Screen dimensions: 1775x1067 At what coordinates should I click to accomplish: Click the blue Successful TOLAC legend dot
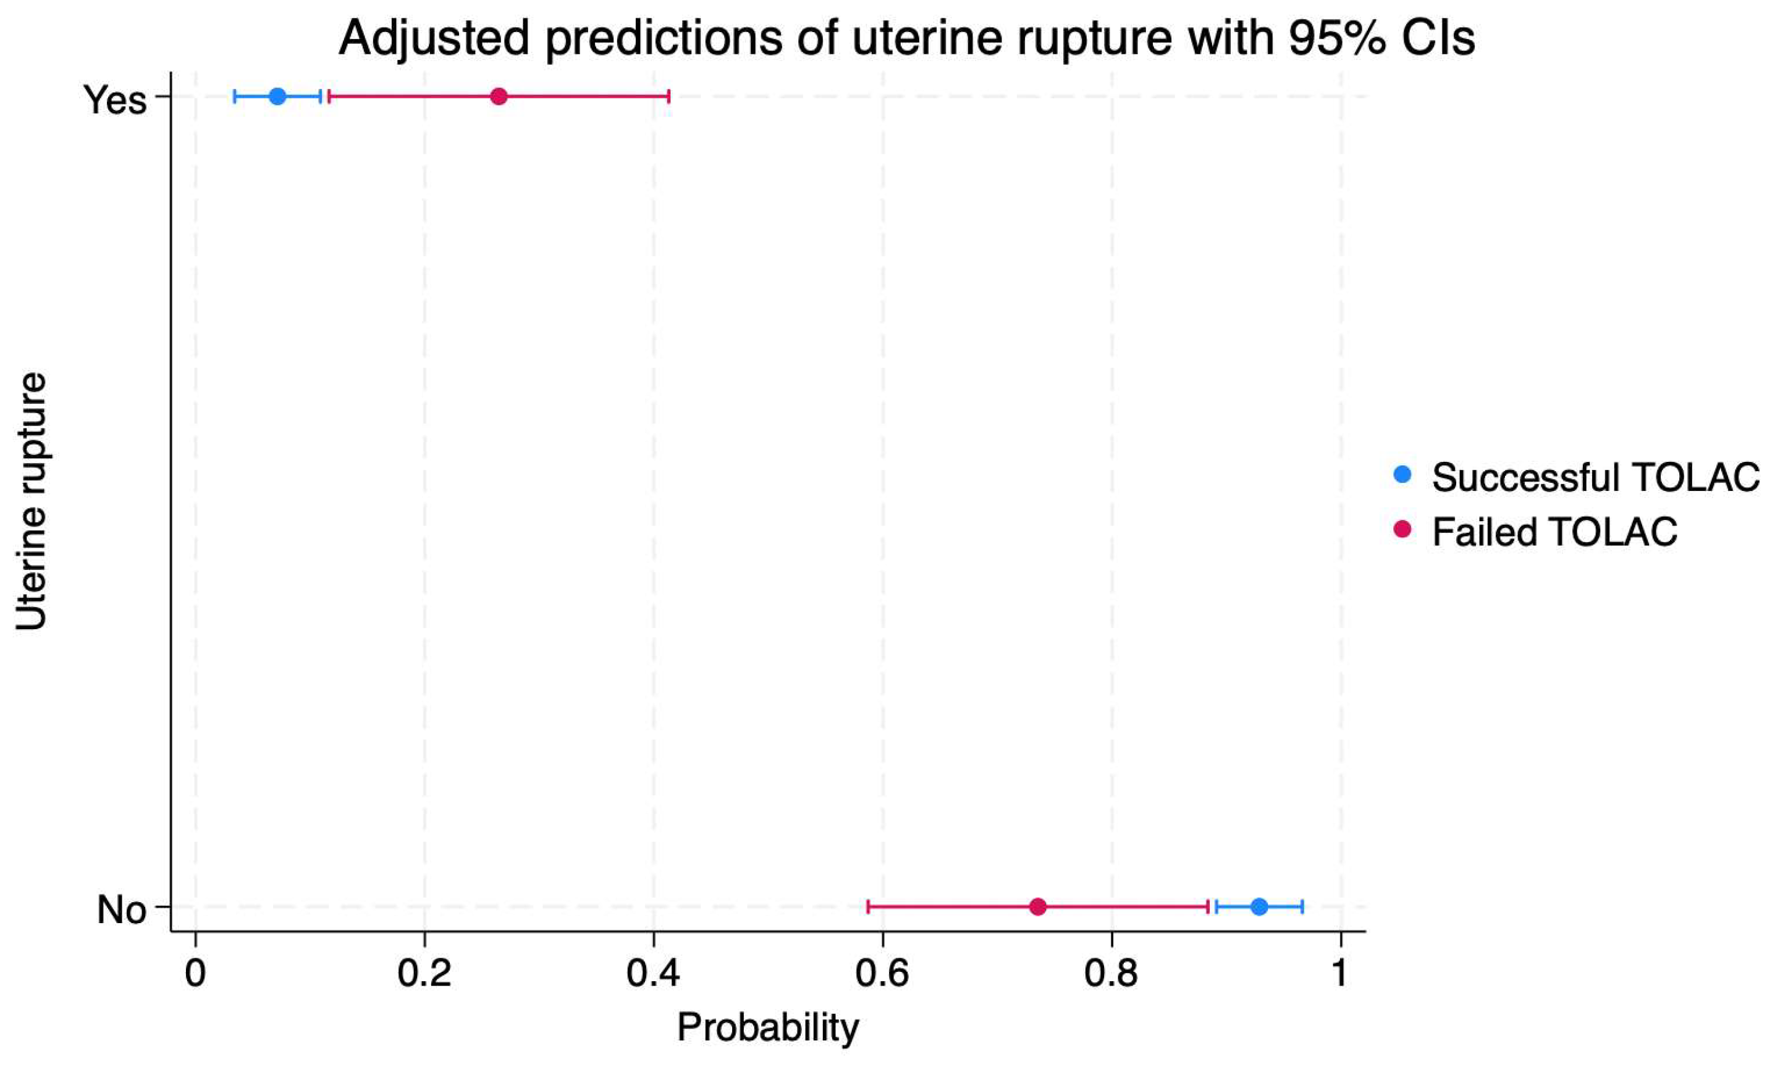[1402, 475]
